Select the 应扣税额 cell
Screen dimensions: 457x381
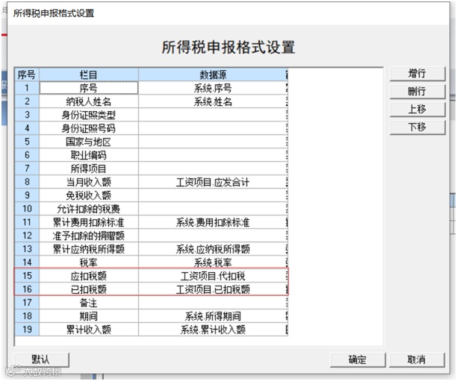[89, 276]
